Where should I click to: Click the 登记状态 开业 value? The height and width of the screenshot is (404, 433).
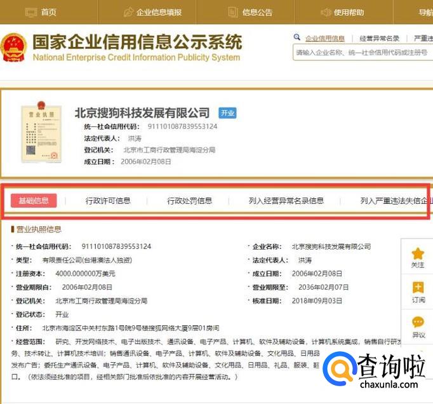[62, 314]
